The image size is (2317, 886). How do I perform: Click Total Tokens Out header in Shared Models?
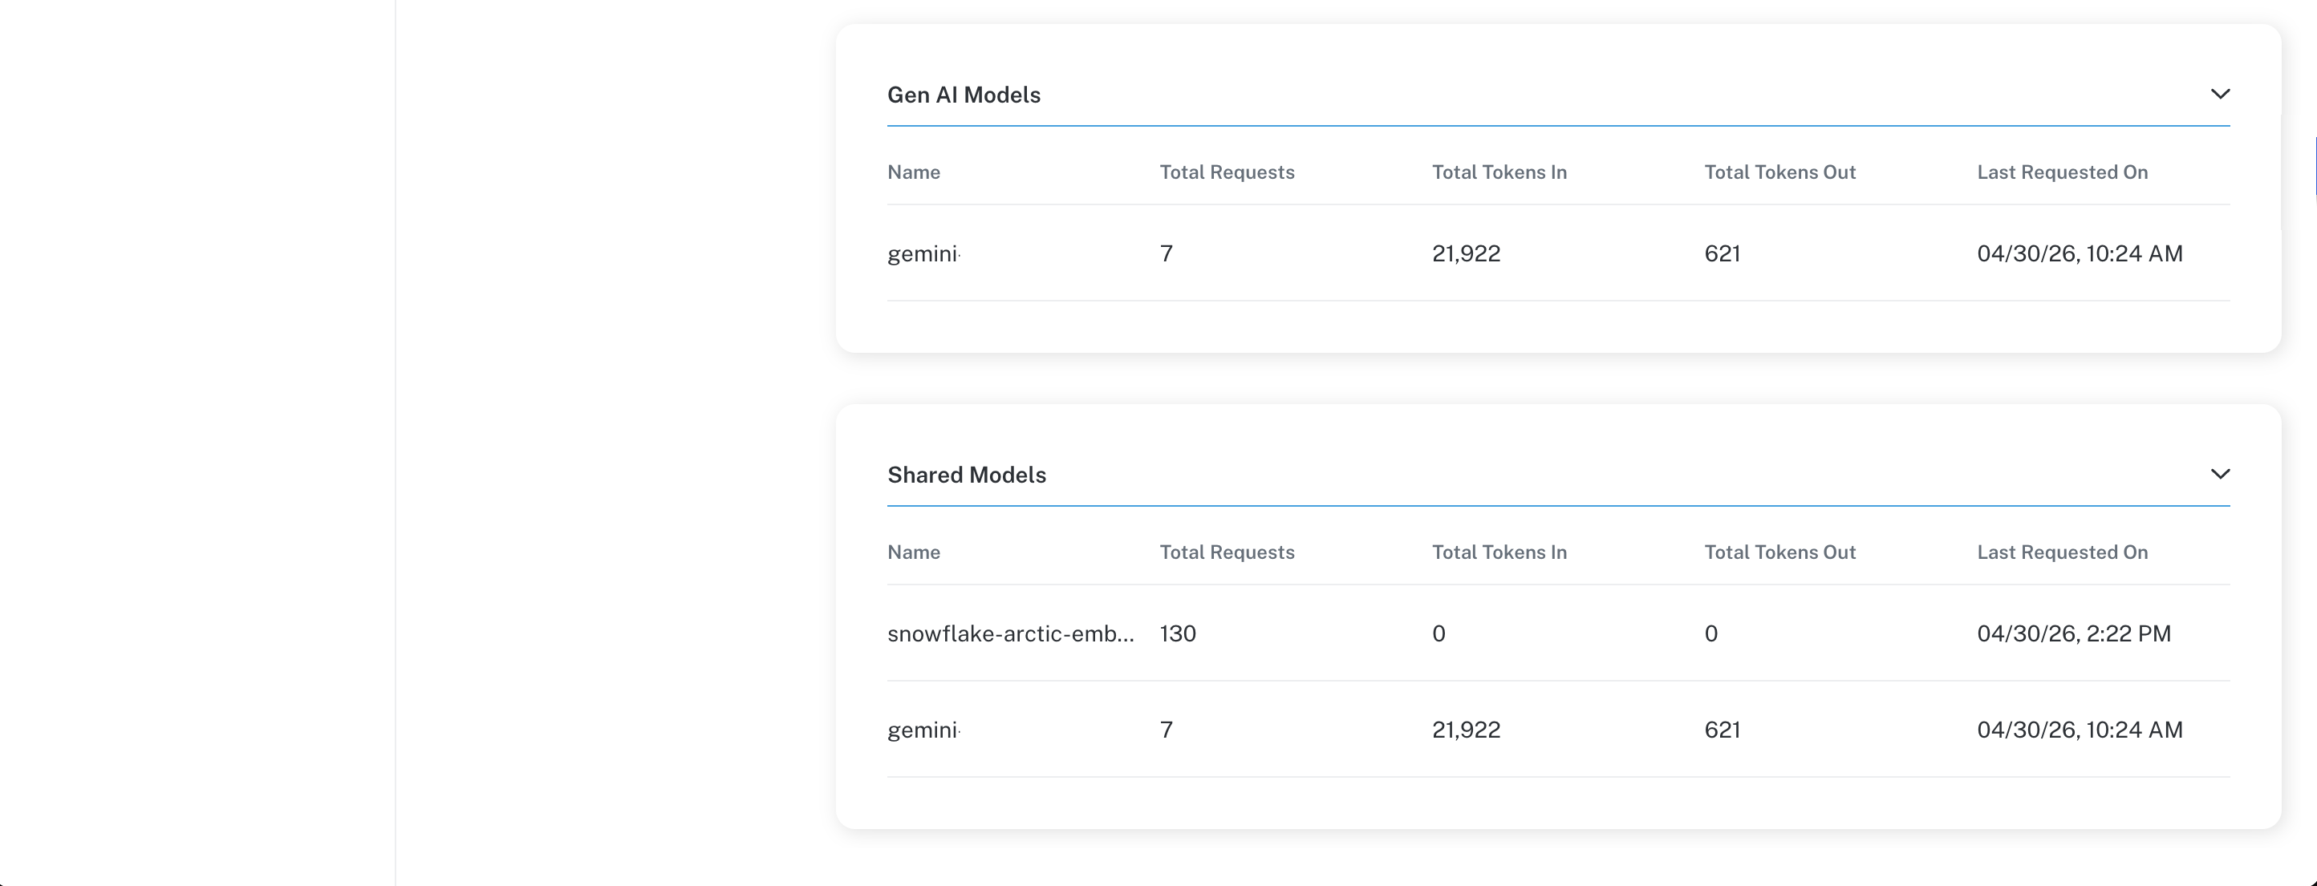[x=1779, y=552]
